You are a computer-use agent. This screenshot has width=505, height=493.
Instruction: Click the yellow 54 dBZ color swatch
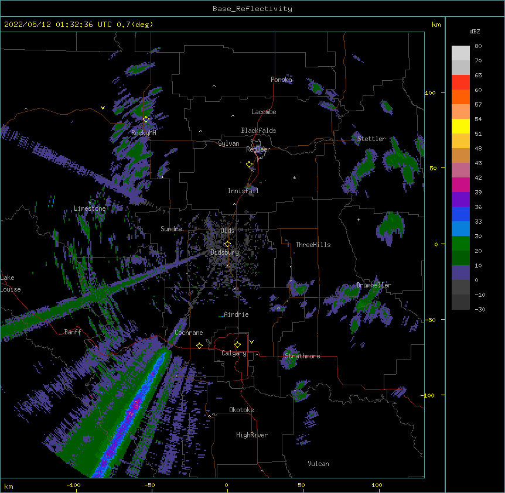[x=460, y=126]
